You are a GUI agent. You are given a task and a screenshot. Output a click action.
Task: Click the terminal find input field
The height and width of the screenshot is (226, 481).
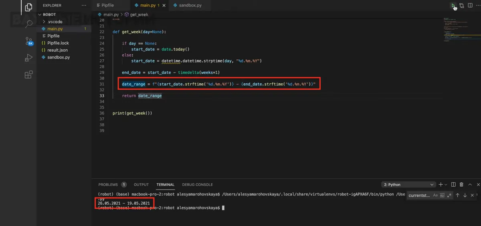419,196
